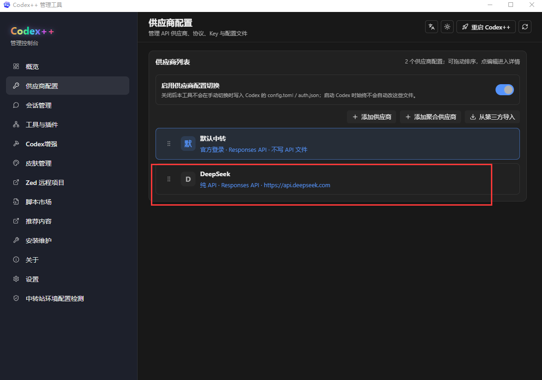Screen dimensions: 542x380
Task: Disable 启用供应商配置切换 switch
Action: (504, 90)
